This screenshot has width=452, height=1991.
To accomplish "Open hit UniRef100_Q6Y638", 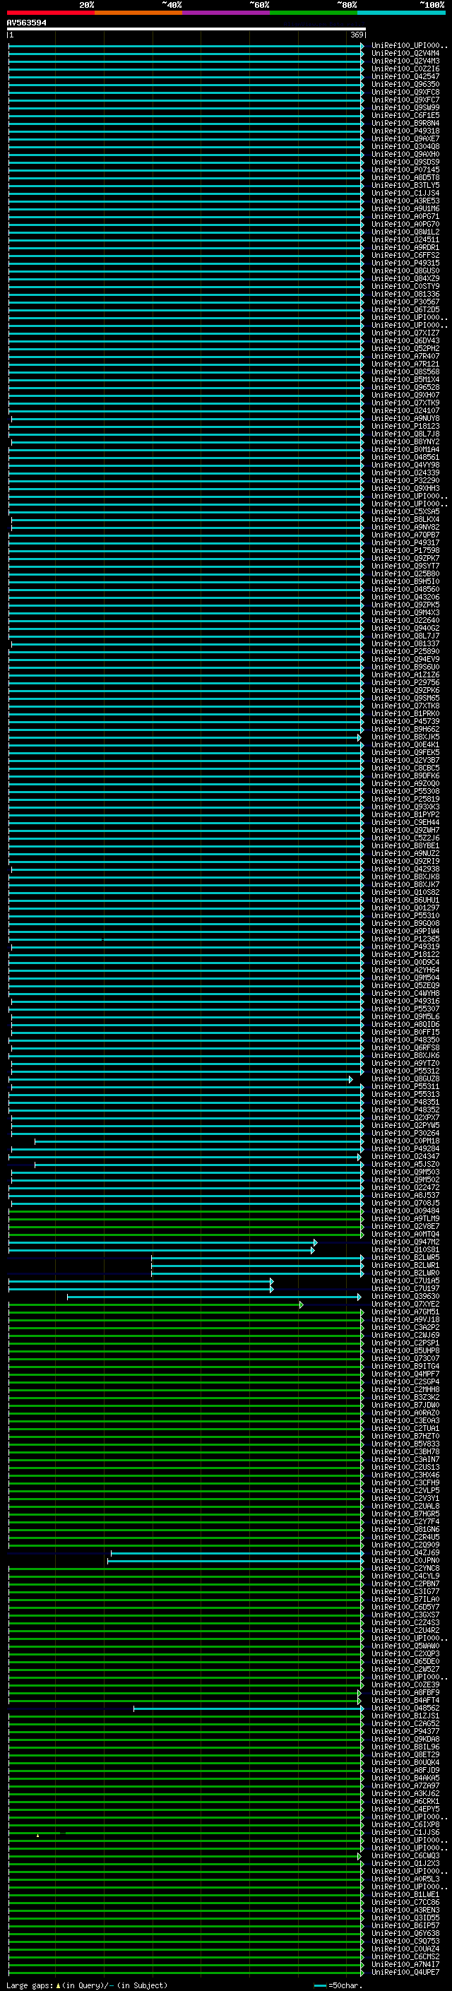I will [405, 1932].
